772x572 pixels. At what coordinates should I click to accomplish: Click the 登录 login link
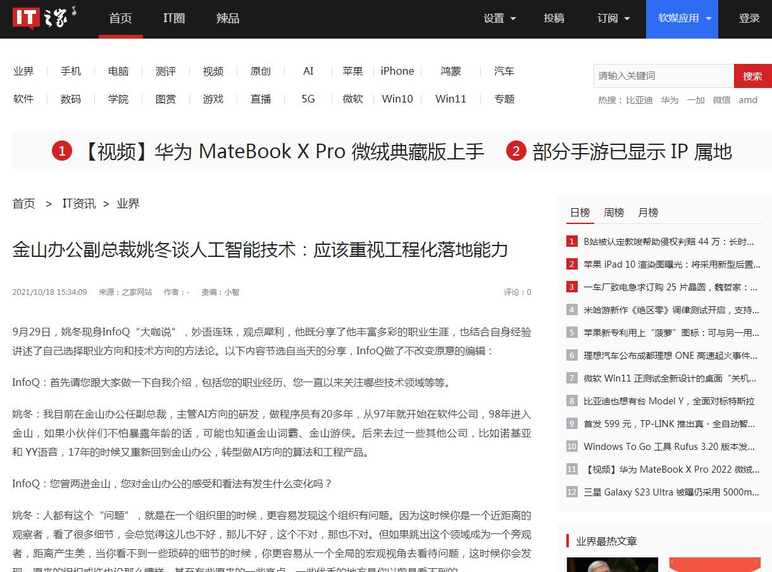[x=749, y=18]
